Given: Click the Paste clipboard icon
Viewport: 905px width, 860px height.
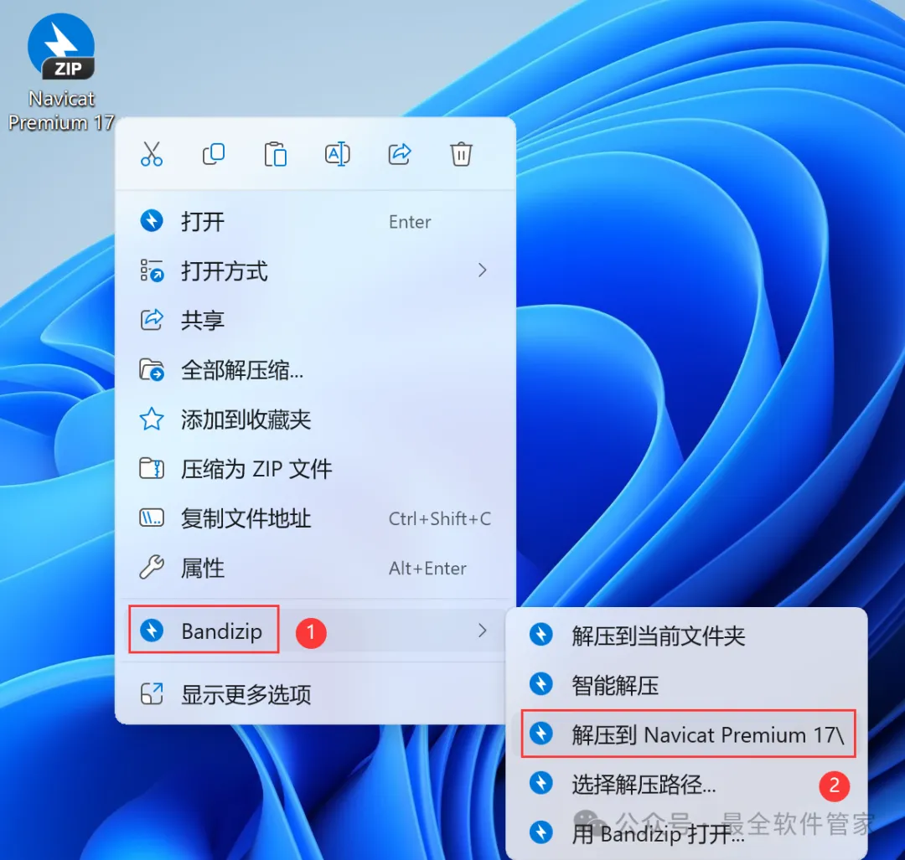Looking at the screenshot, I should (x=276, y=154).
